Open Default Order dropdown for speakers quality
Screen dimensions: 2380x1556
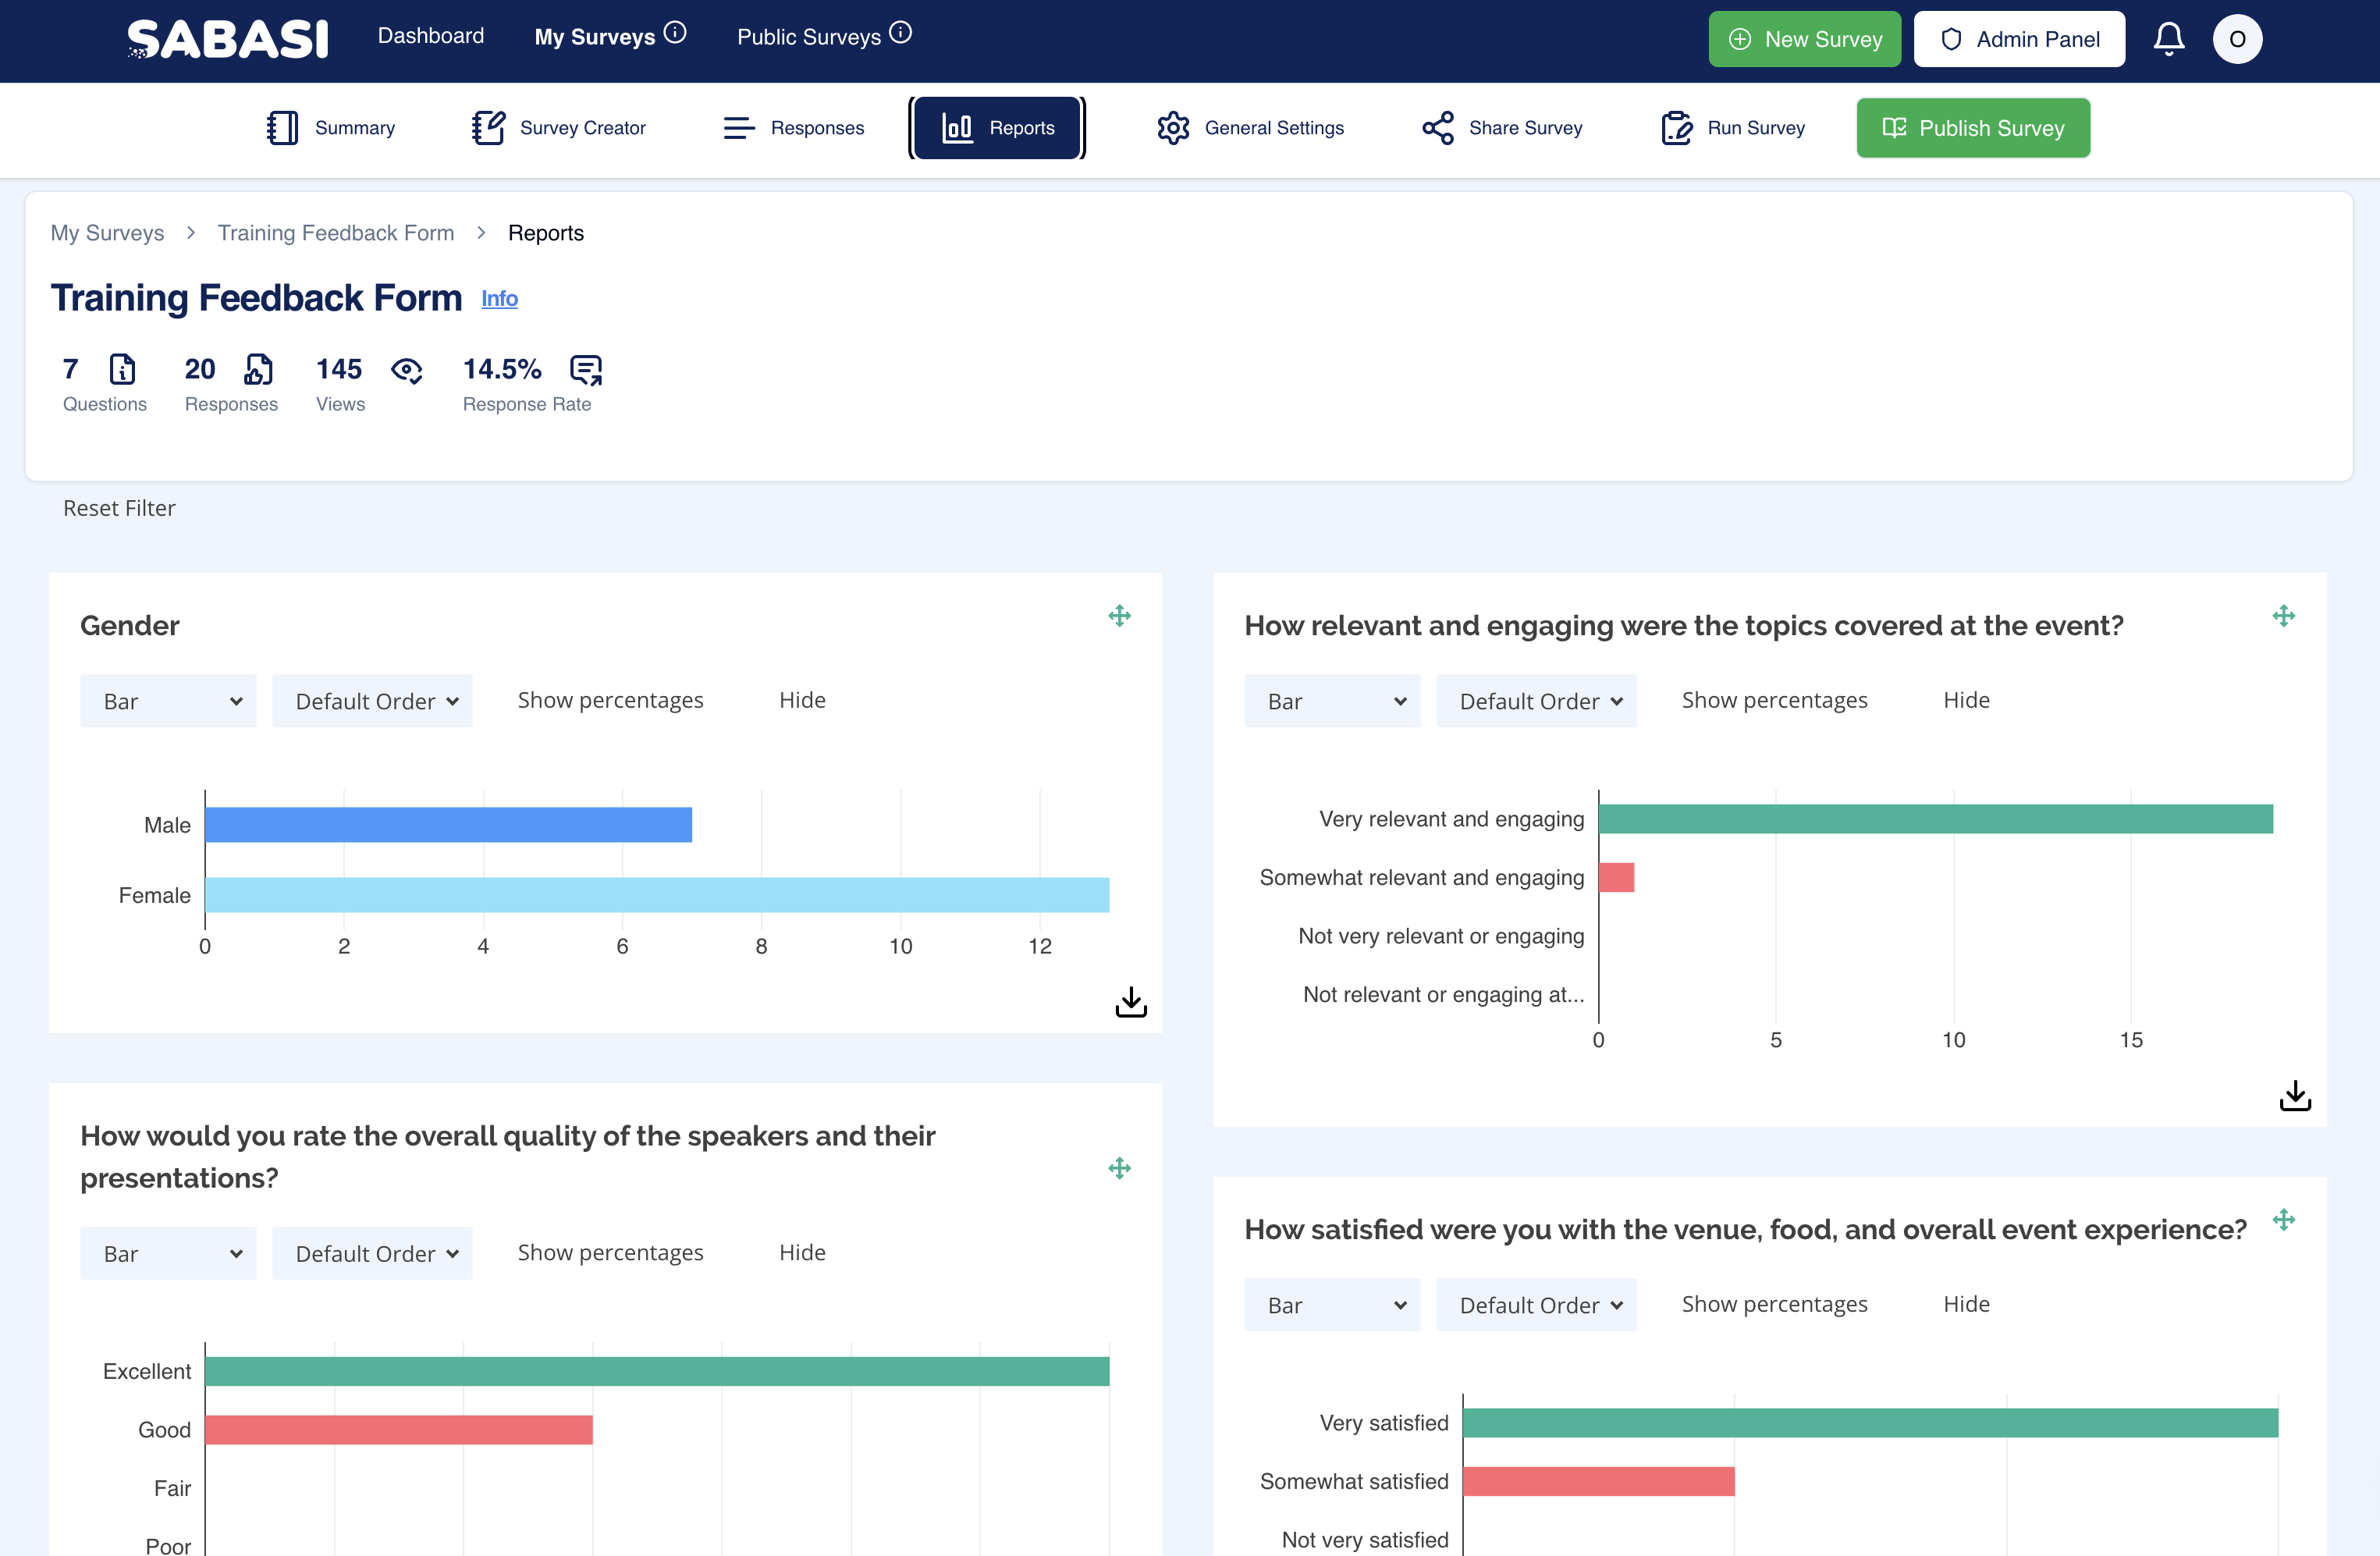click(372, 1253)
